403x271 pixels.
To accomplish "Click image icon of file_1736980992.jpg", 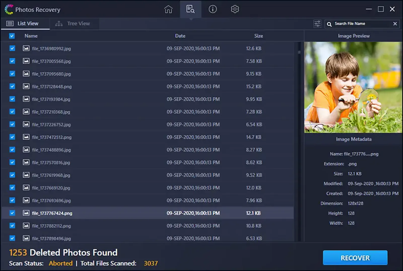I will click(x=26, y=48).
